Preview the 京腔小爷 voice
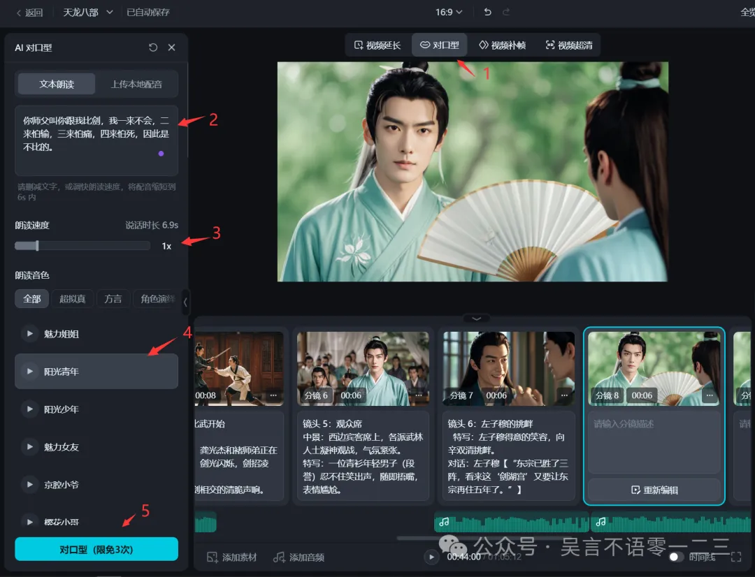755x577 pixels. pyautogui.click(x=29, y=485)
